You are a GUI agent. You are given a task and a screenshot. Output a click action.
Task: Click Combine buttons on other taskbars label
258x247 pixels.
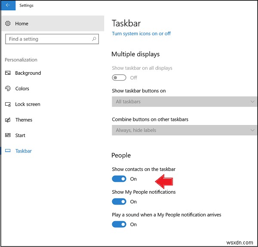pos(150,119)
